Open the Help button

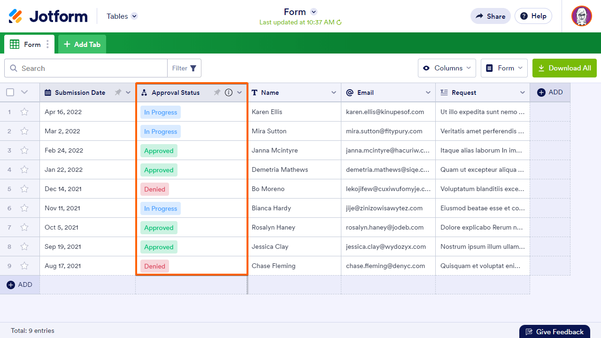[x=533, y=16]
